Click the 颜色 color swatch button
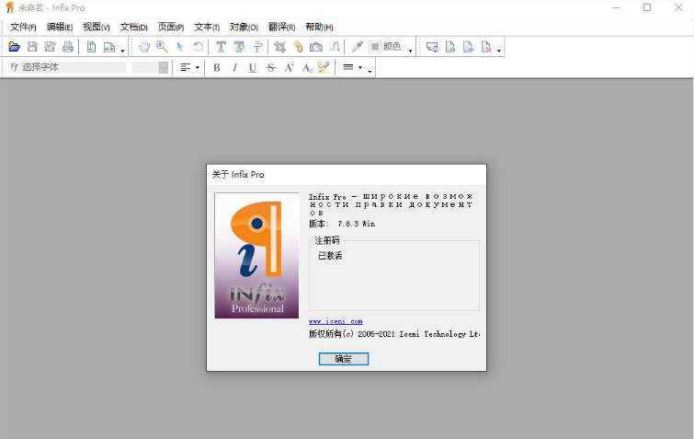The height and width of the screenshot is (439, 694). click(385, 47)
